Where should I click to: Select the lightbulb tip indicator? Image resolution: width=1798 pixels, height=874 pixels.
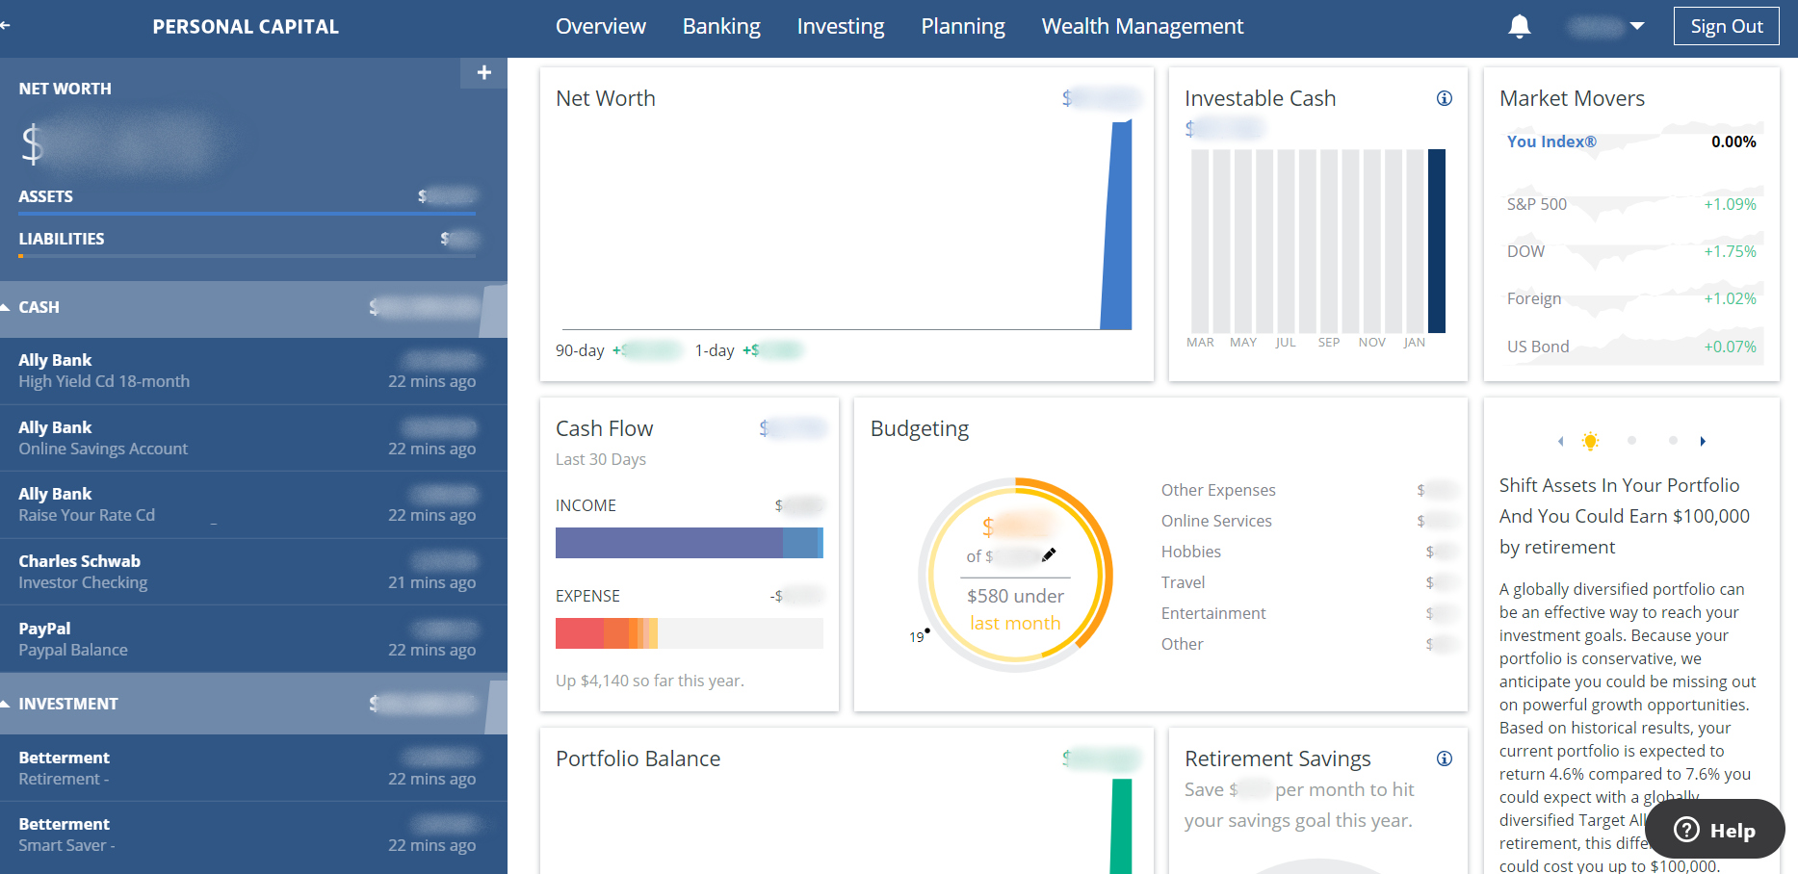coord(1590,441)
